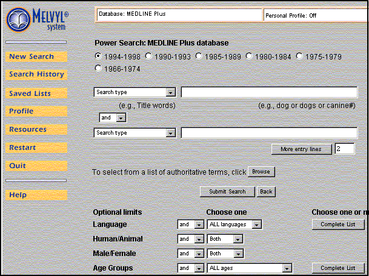The width and height of the screenshot is (369, 276).
Task: Open the first Search type dropdown
Action: (135, 92)
